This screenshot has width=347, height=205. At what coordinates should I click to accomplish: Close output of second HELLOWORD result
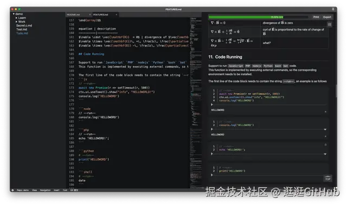coord(325,136)
